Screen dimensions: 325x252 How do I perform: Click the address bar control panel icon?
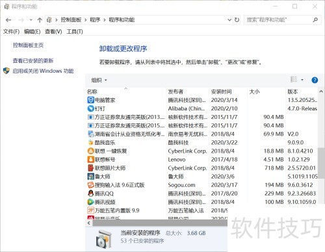49,20
